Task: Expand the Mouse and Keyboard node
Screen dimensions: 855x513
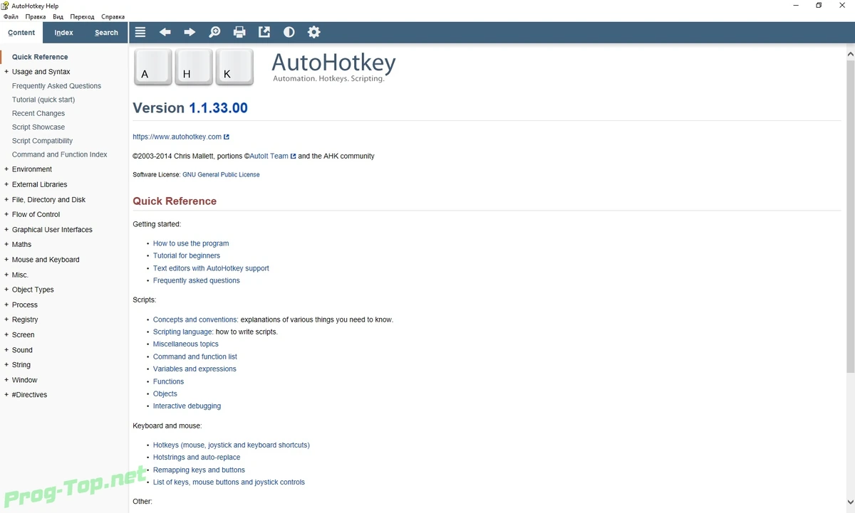Action: click(x=6, y=260)
